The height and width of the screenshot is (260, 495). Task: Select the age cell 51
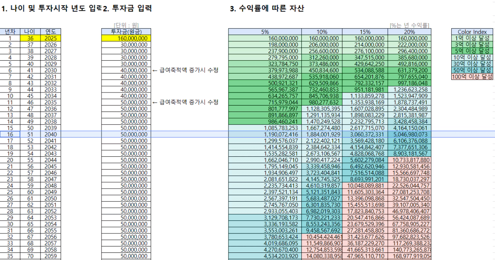30,134
